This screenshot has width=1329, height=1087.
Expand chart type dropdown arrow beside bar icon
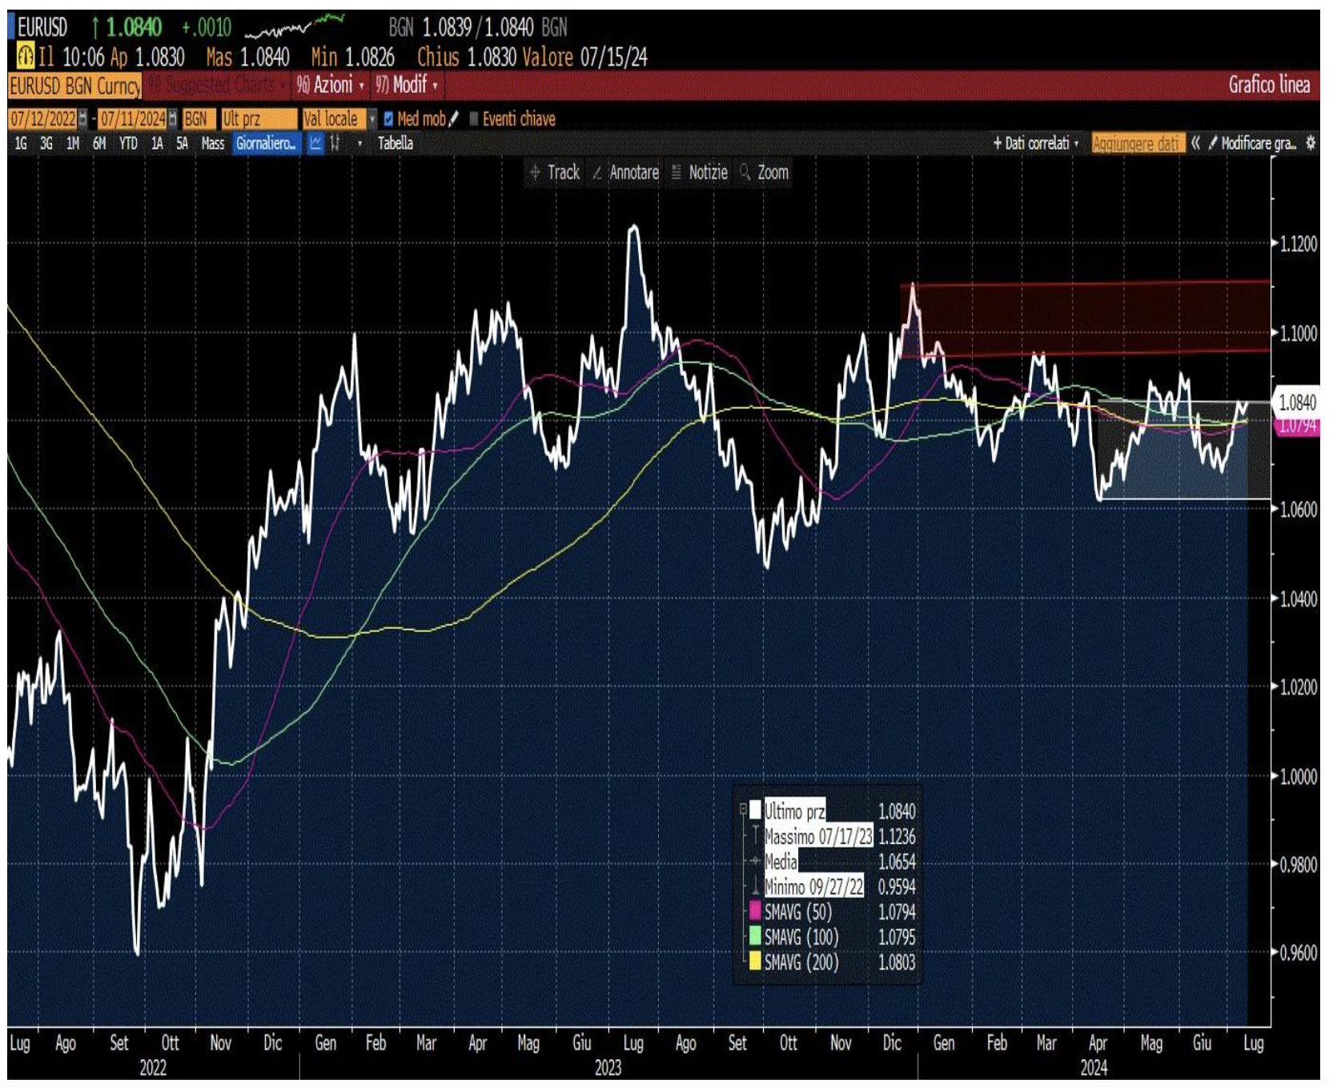pos(359,143)
